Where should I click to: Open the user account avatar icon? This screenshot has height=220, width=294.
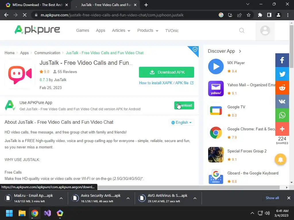(265, 30)
